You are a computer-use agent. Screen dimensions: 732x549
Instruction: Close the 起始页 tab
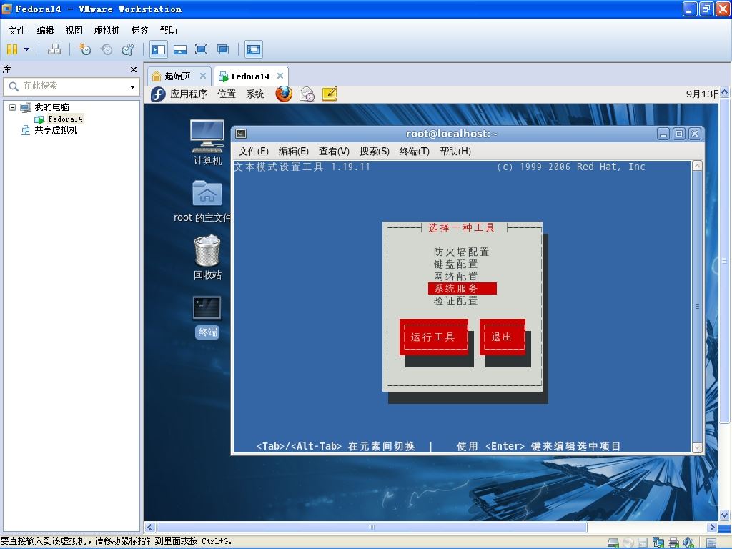[202, 76]
